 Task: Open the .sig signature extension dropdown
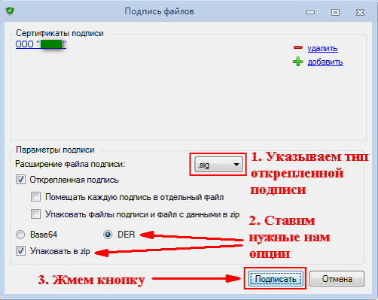(x=218, y=165)
